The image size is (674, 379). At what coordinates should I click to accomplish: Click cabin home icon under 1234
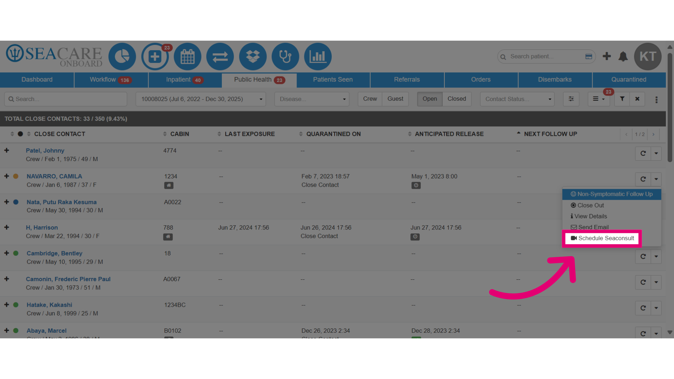point(168,185)
